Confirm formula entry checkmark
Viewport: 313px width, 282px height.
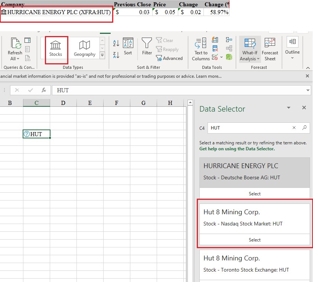point(30,90)
